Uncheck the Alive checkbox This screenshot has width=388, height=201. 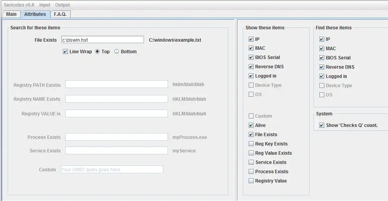(x=251, y=125)
